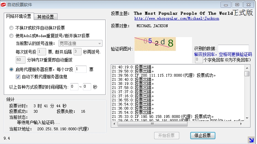Click The Most Popular People Of The World title
Screen dimensions: 257x144
click(x=183, y=13)
